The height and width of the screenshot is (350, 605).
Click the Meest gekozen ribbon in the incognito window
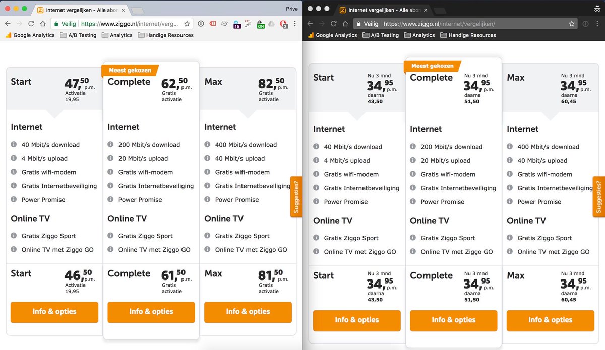433,66
